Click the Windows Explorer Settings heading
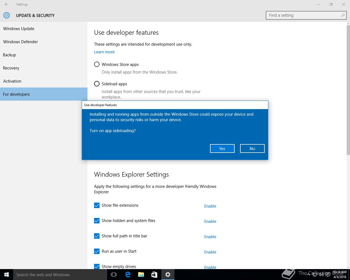350x280 pixels. (x=131, y=174)
